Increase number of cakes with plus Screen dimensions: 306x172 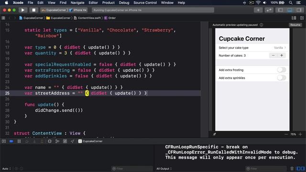pos(282,55)
